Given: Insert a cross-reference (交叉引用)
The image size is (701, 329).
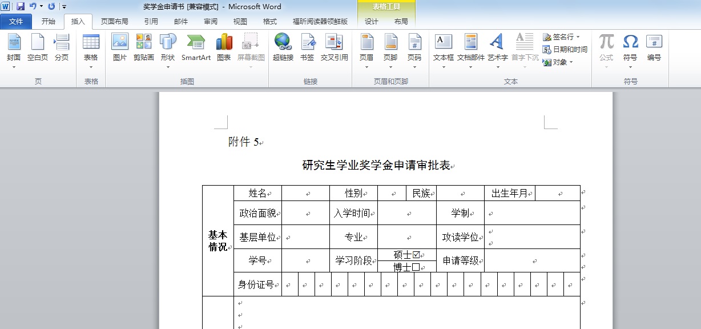Looking at the screenshot, I should pos(334,48).
